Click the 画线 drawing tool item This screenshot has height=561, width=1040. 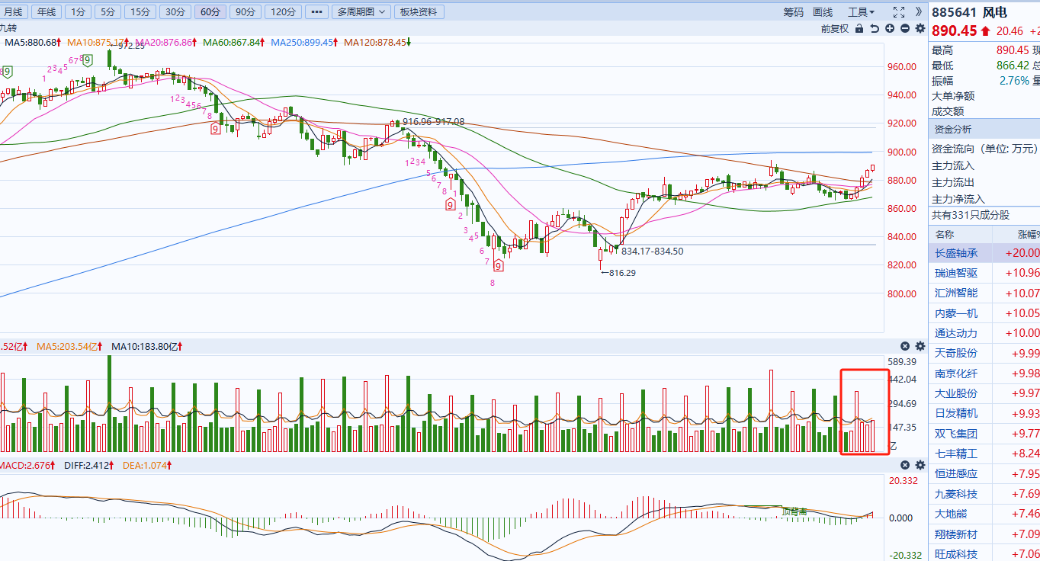coord(823,12)
